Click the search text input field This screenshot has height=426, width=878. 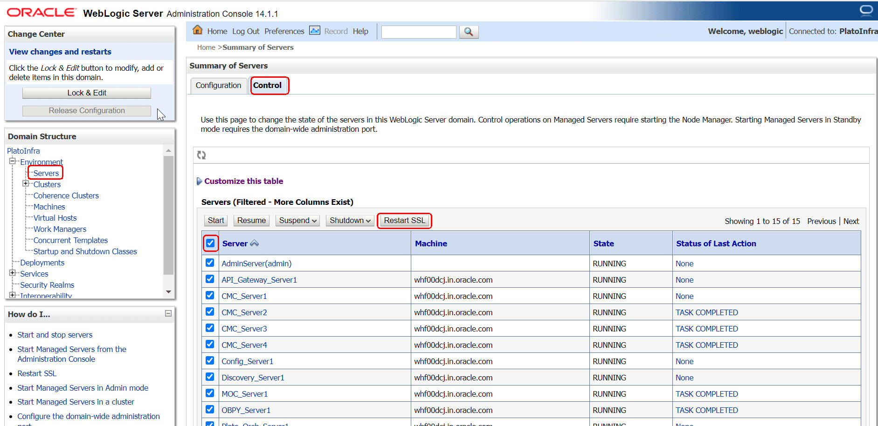pos(418,32)
